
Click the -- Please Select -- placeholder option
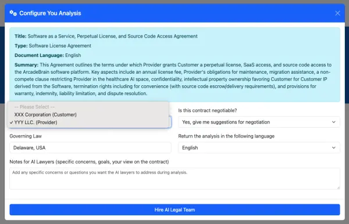(88, 107)
